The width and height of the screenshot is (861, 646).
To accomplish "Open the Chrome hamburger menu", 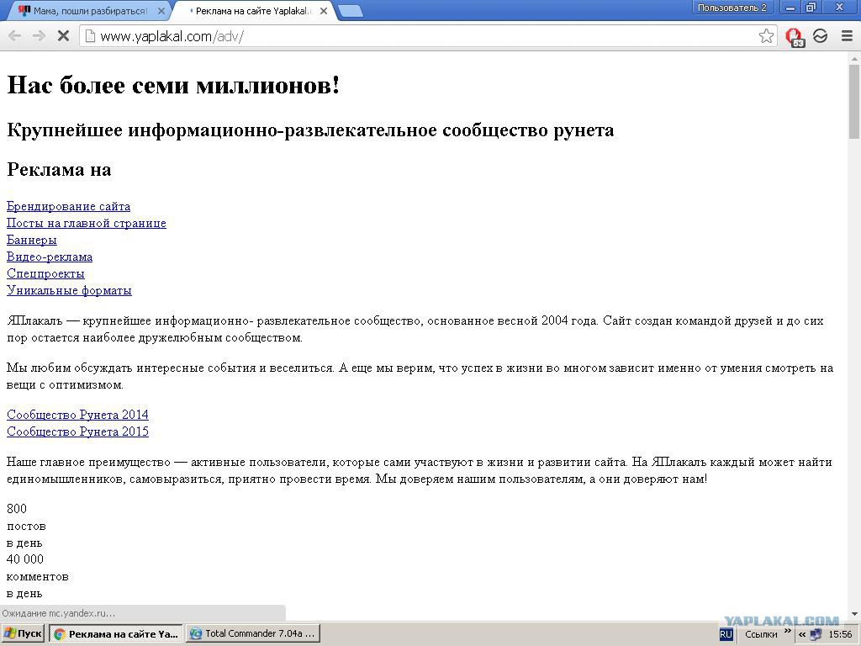I will point(847,36).
